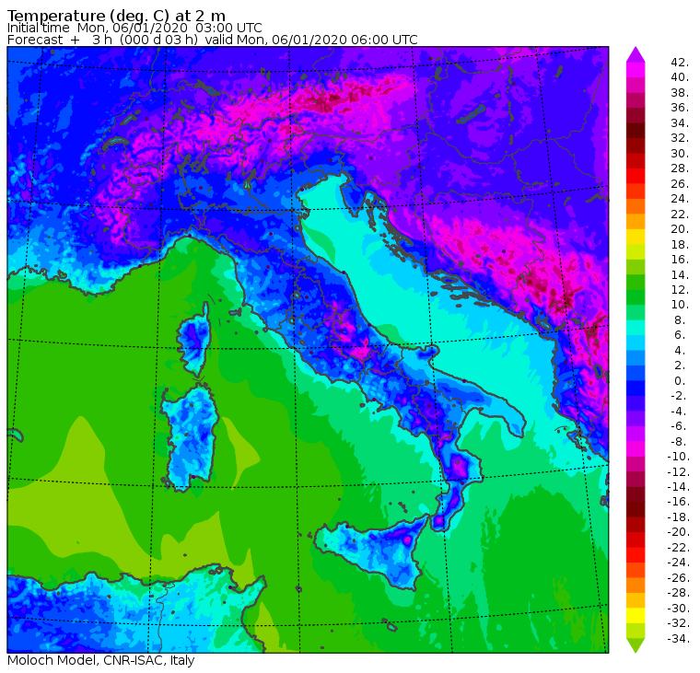Select the "Initial time Mon, 06/01/2020 03:00 UTC" line

point(134,28)
